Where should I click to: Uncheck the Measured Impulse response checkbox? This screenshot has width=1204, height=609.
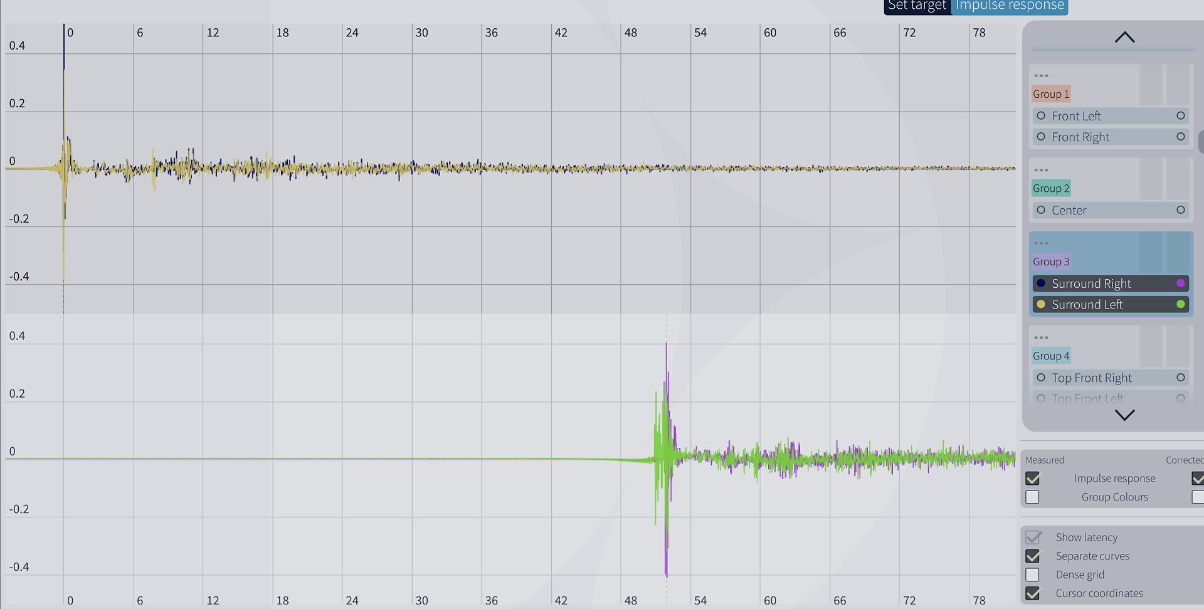coord(1033,479)
